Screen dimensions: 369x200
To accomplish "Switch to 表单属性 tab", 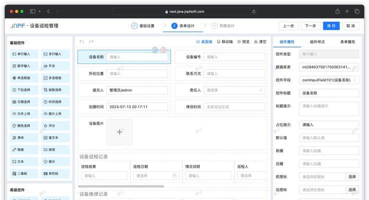I will [347, 42].
